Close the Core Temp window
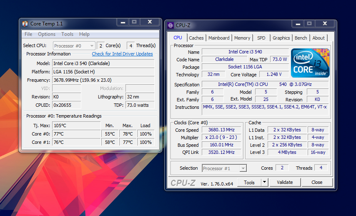Viewport: 356px width, 216px height. [150, 22]
